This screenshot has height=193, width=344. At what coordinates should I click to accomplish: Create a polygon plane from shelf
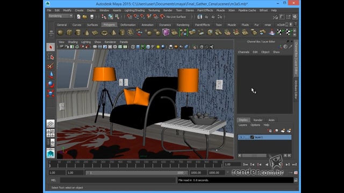pyautogui.click(x=95, y=33)
